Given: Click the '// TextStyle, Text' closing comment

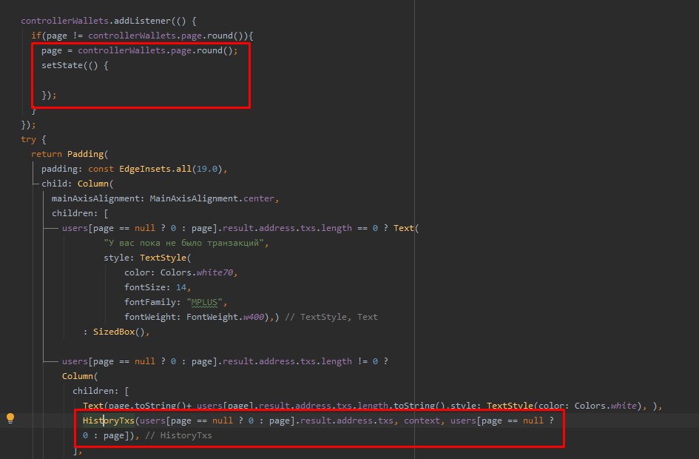Looking at the screenshot, I should [x=331, y=317].
